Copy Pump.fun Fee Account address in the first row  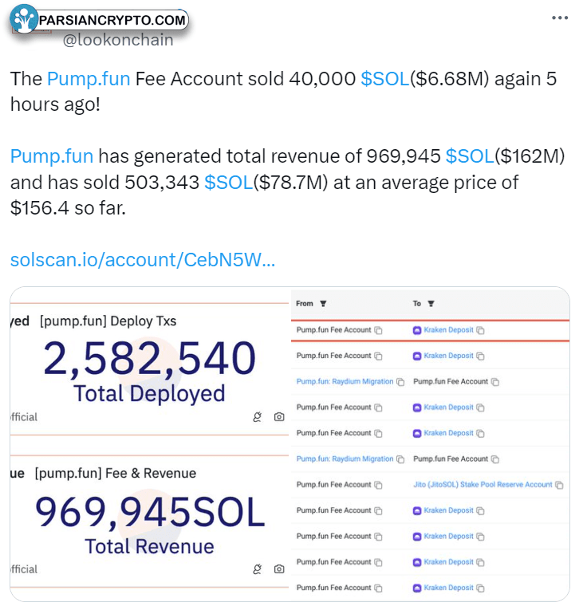[378, 330]
